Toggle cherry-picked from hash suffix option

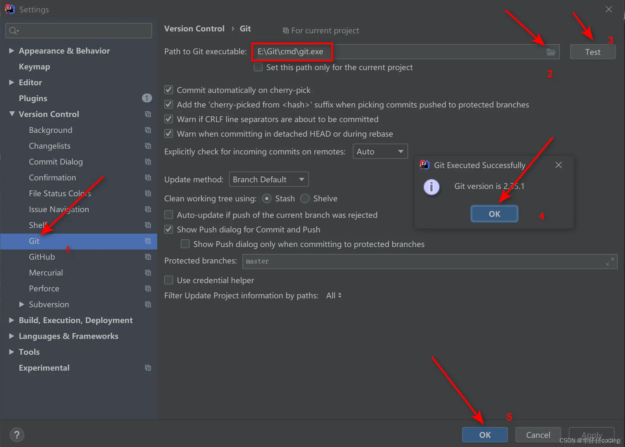pos(169,105)
